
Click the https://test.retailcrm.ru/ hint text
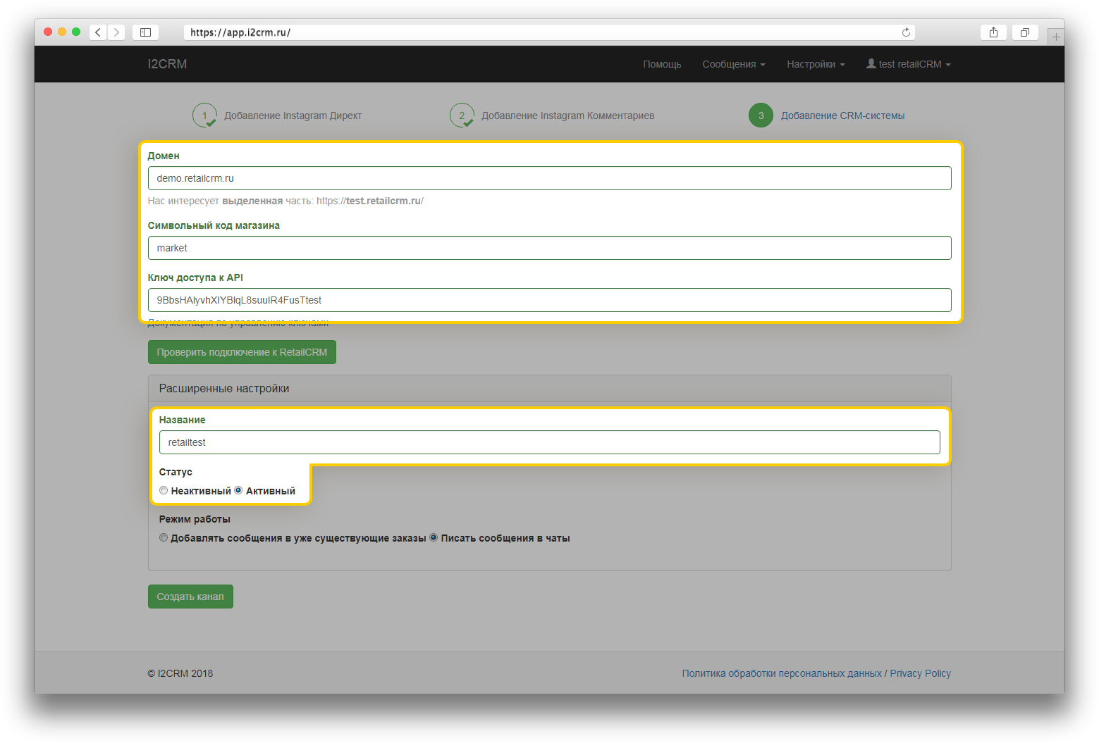pyautogui.click(x=370, y=201)
